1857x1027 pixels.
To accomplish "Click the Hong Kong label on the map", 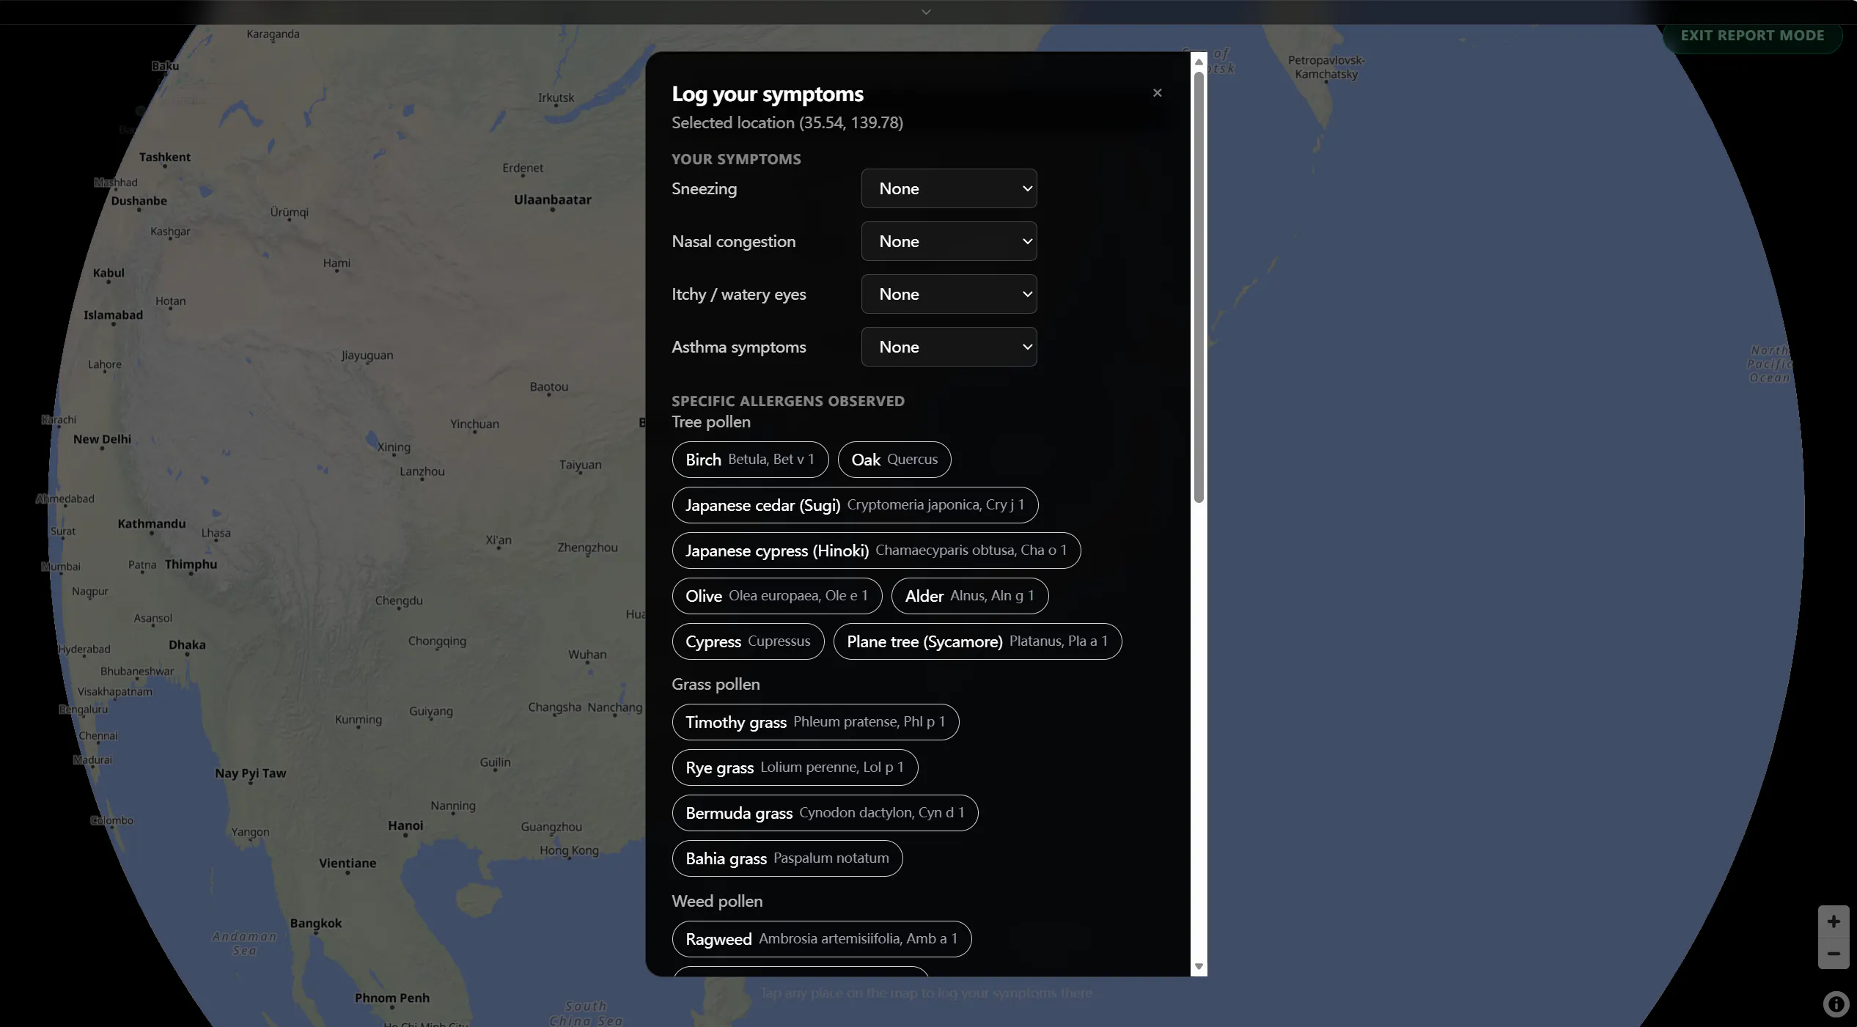I will (569, 850).
